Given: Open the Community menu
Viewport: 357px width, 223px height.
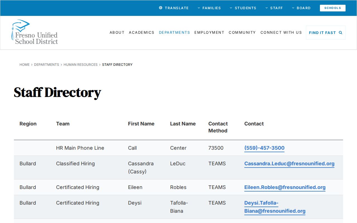Looking at the screenshot, I should coord(242,33).
